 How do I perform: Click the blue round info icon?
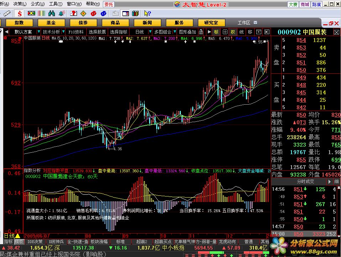[x=104, y=14]
